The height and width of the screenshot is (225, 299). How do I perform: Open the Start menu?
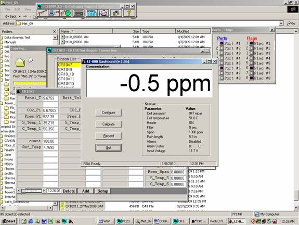coord(9,221)
